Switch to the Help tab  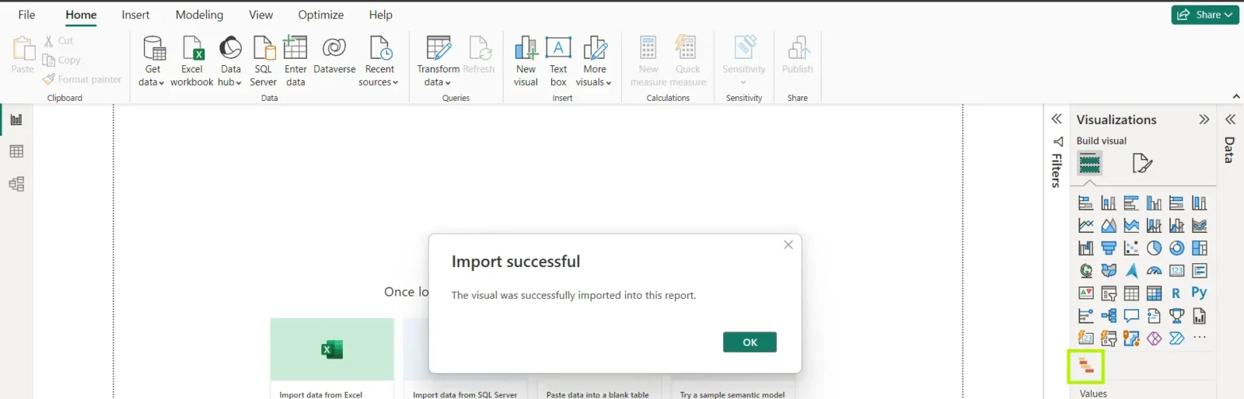point(380,15)
